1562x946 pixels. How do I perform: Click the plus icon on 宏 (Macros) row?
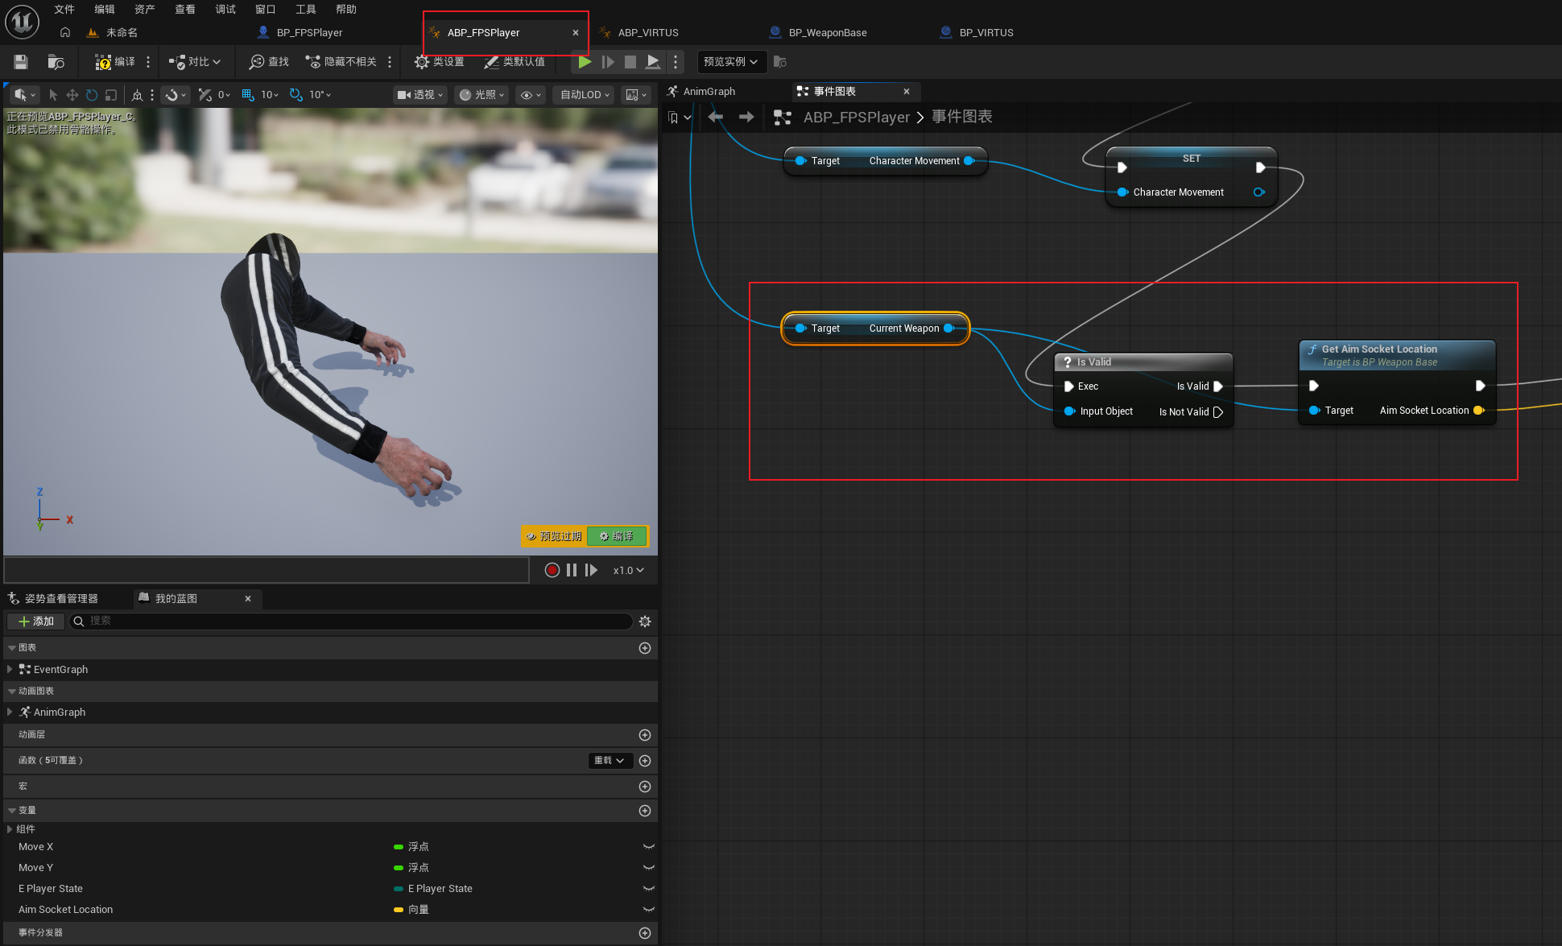[645, 787]
